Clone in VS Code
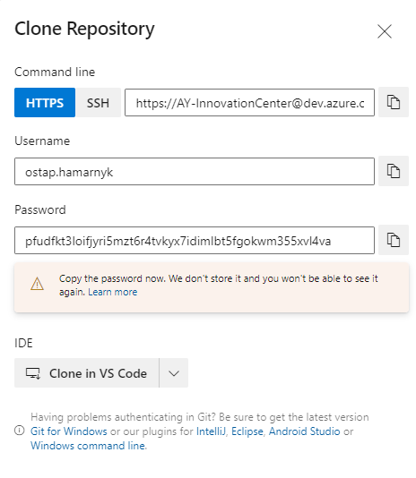 coord(86,373)
